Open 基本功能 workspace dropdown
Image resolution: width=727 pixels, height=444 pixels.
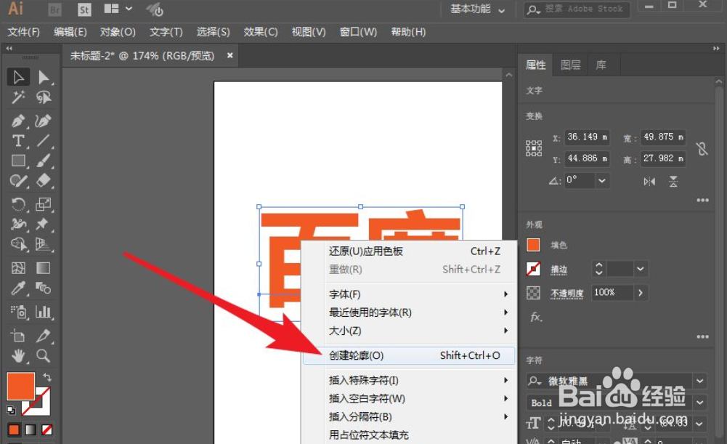pos(478,9)
